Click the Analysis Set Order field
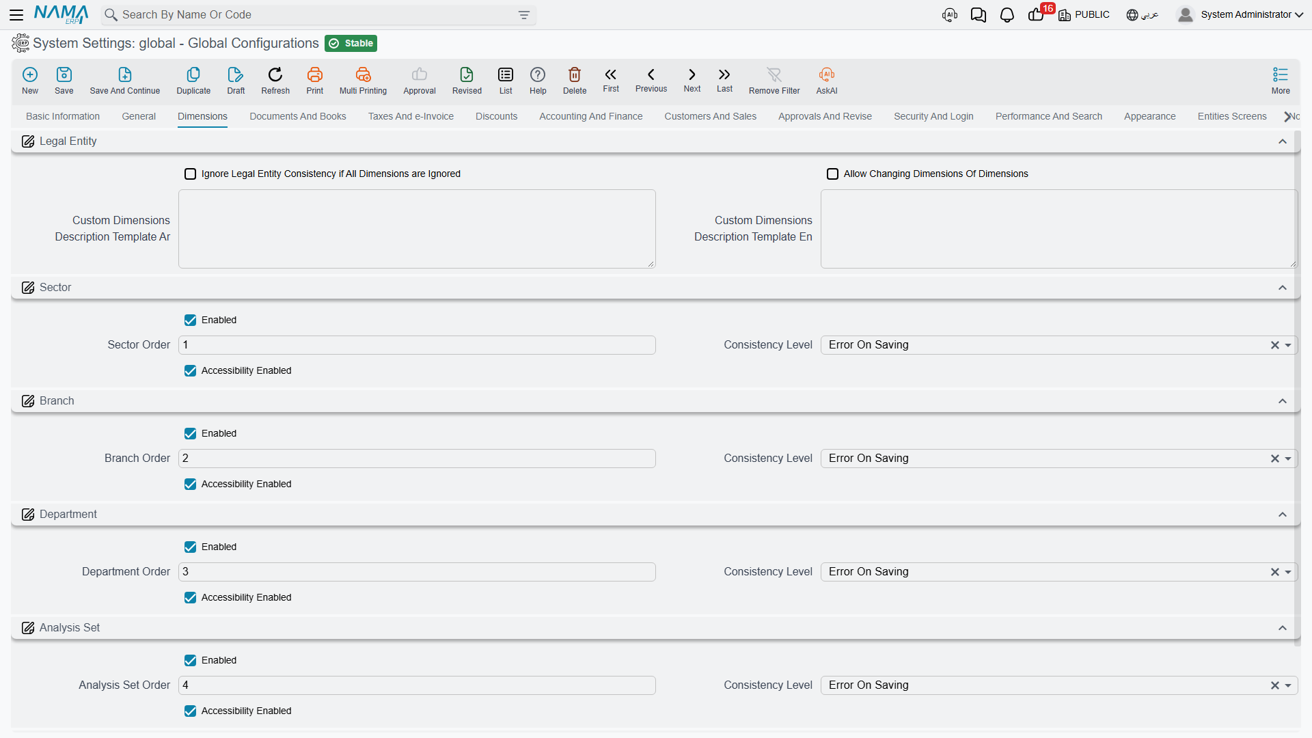The image size is (1312, 738). click(x=417, y=685)
